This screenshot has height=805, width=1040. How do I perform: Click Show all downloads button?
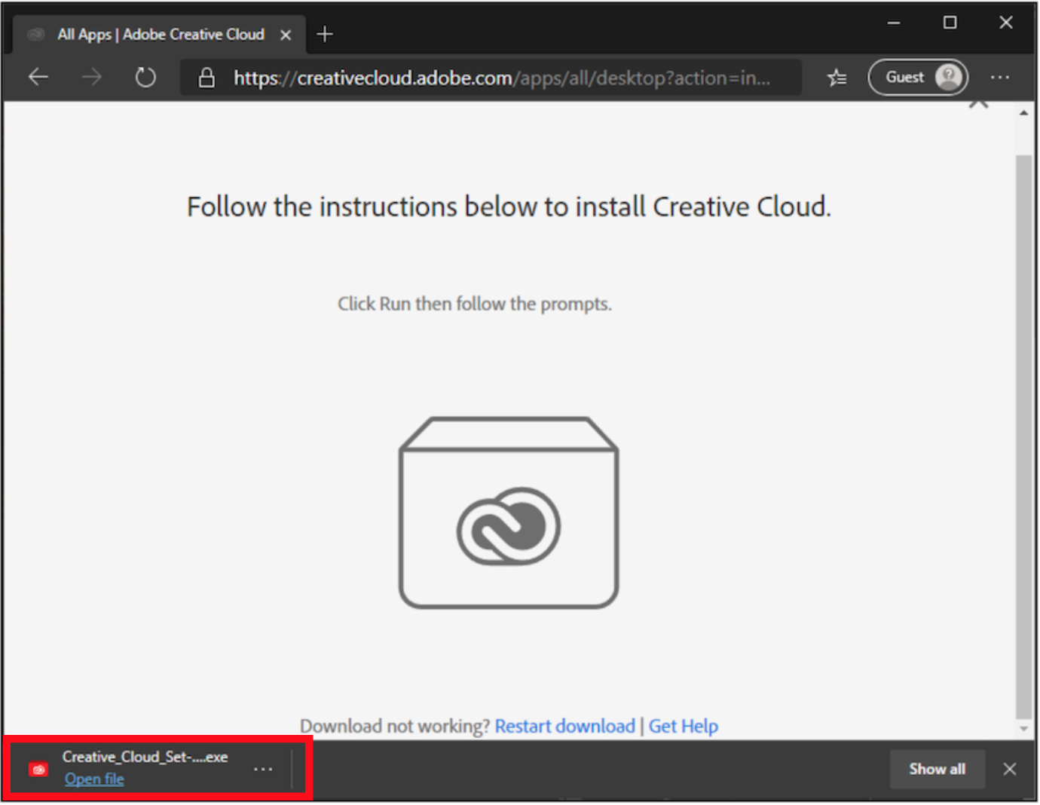(x=937, y=769)
